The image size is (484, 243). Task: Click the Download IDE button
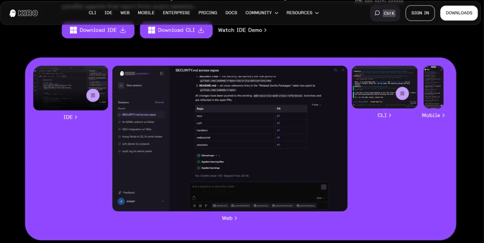click(98, 30)
